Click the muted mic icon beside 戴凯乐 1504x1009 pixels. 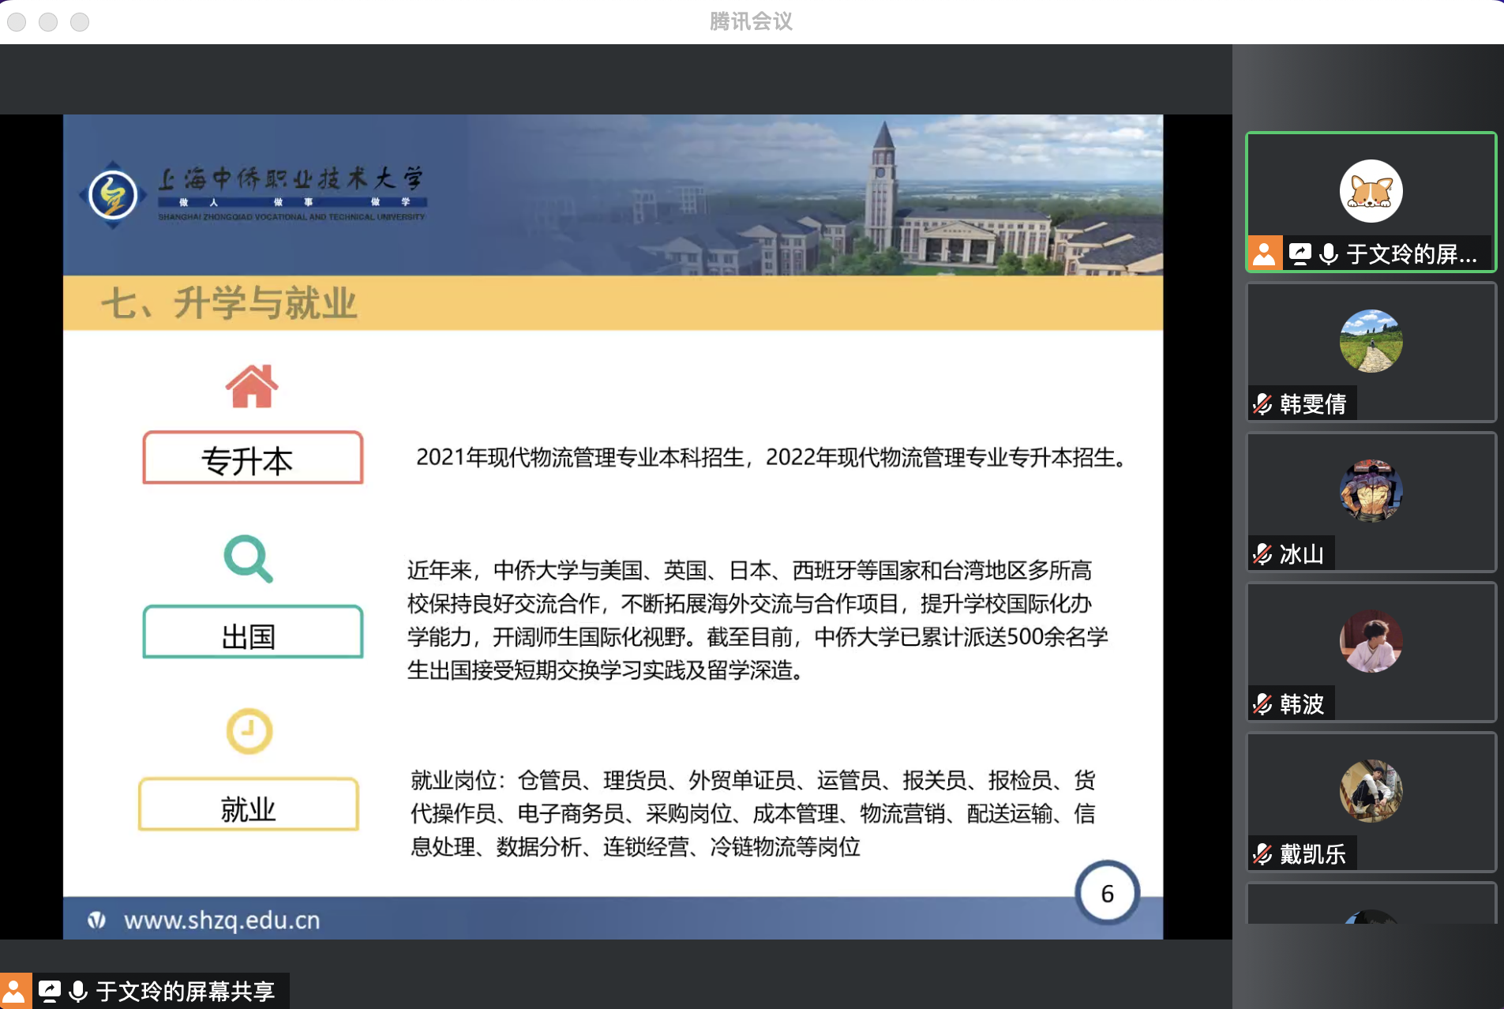[1262, 853]
